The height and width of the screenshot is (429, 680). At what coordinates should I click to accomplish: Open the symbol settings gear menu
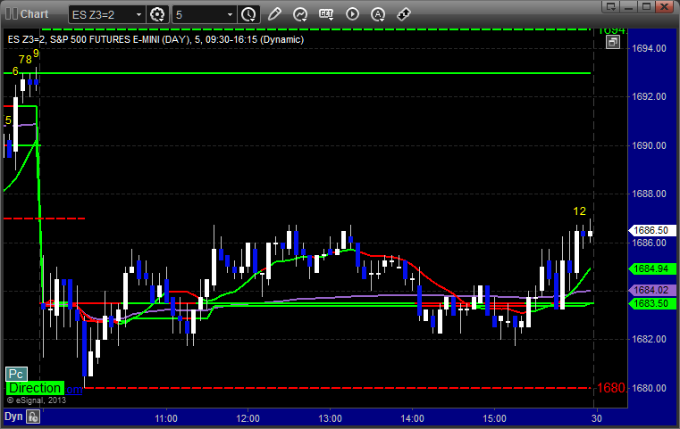pos(157,14)
